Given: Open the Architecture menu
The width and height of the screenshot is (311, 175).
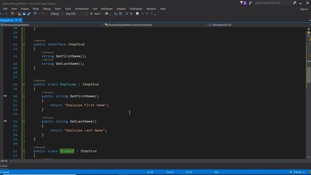Looking at the screenshot, I should [x=82, y=9].
